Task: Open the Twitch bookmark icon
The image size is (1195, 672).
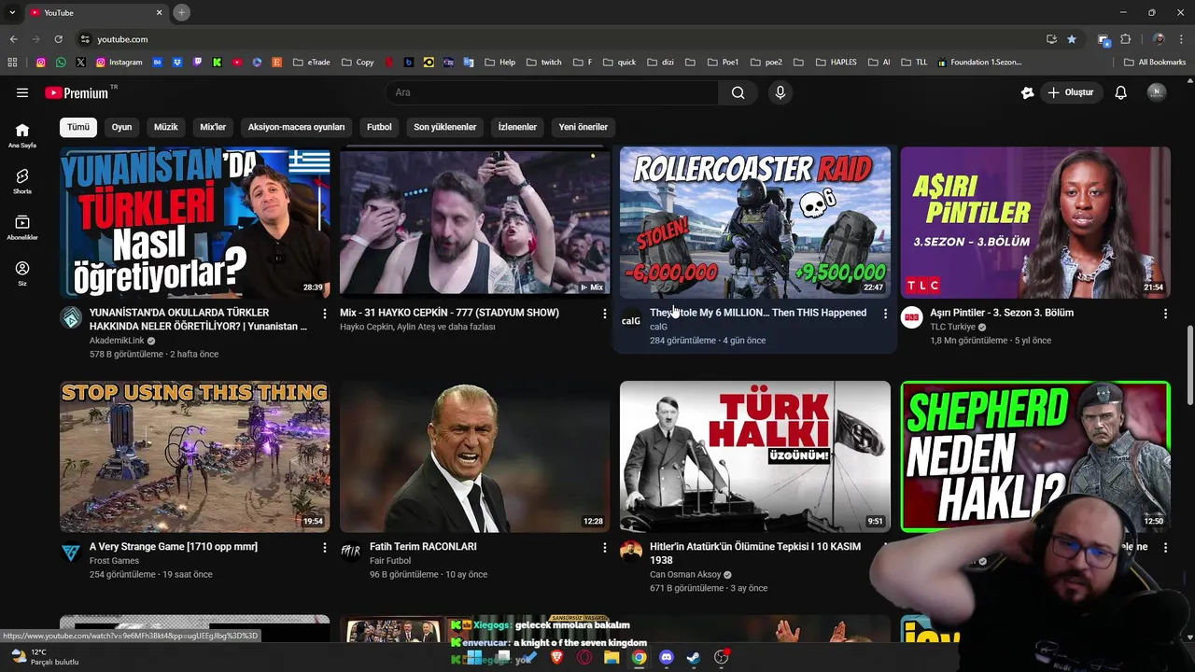Action: [x=197, y=63]
